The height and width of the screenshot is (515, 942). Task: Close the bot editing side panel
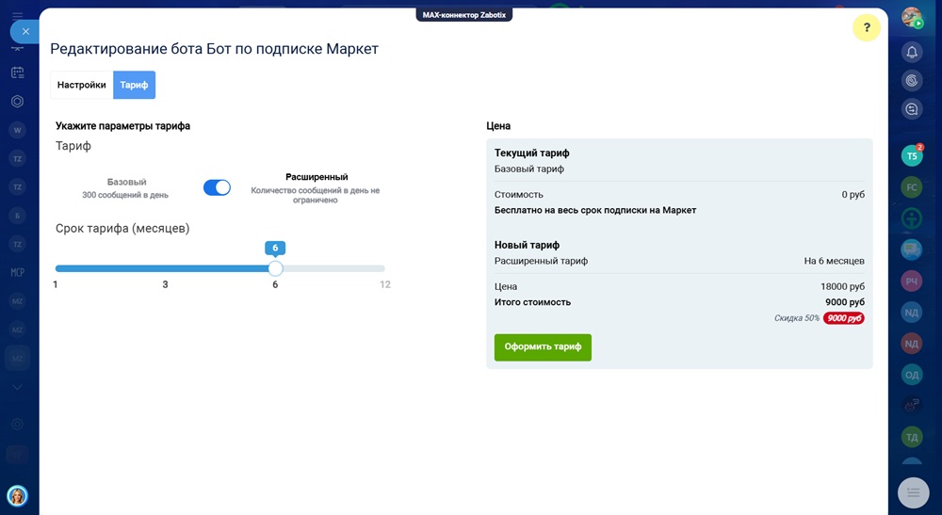pyautogui.click(x=25, y=31)
